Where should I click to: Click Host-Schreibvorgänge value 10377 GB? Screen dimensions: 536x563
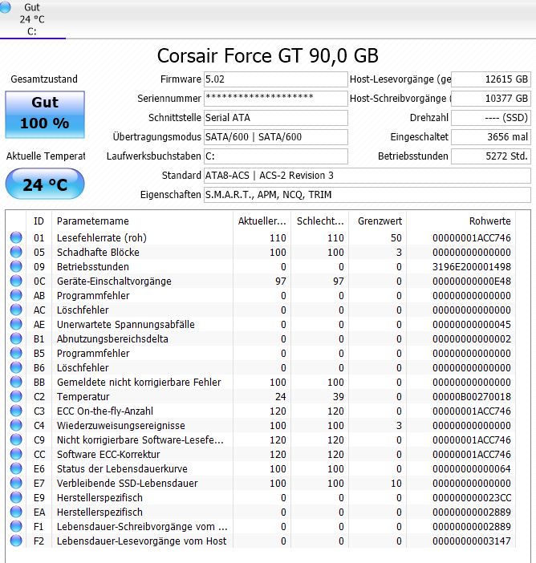click(x=491, y=99)
